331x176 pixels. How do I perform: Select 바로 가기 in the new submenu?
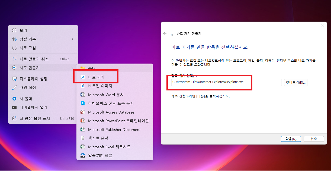pyautogui.click(x=115, y=77)
